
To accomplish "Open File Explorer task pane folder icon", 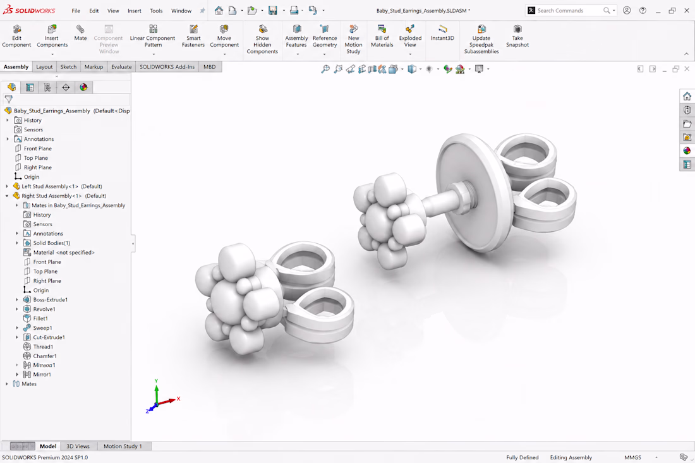I will click(687, 124).
